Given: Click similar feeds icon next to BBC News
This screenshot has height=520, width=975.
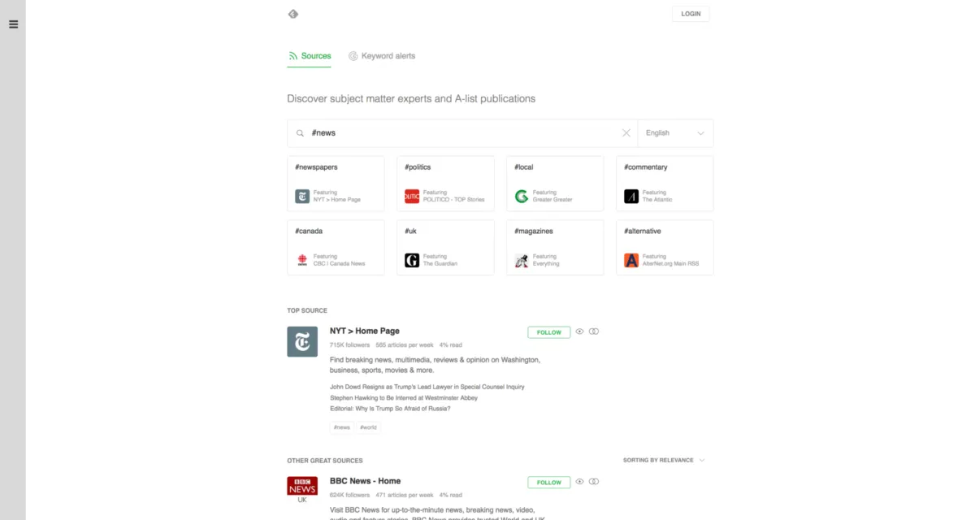Looking at the screenshot, I should 594,482.
